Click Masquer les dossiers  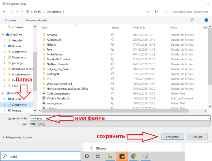pyautogui.click(x=19, y=137)
